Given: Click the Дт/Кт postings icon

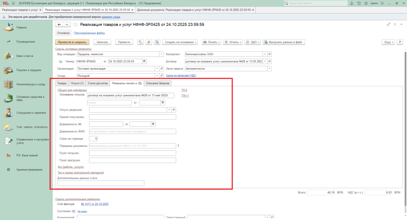Looking at the screenshot, I should 140,42.
